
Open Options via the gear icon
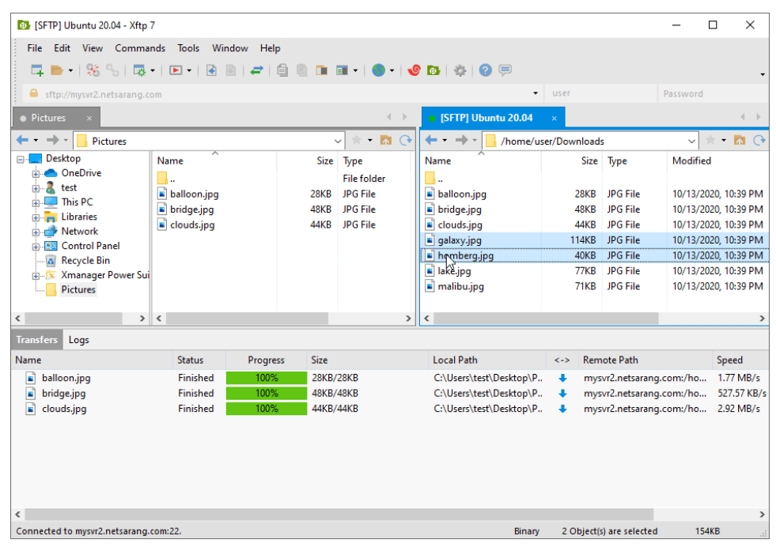(x=460, y=70)
